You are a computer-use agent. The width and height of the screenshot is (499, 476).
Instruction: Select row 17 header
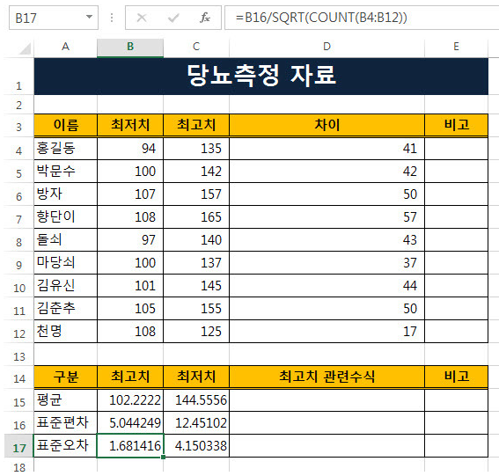18,446
